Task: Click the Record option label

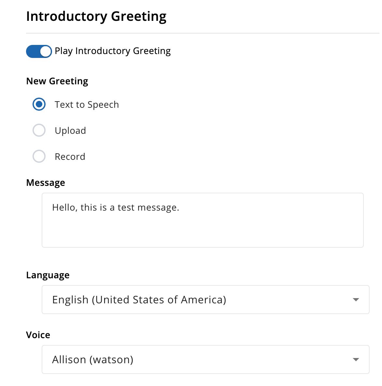Action: click(70, 157)
